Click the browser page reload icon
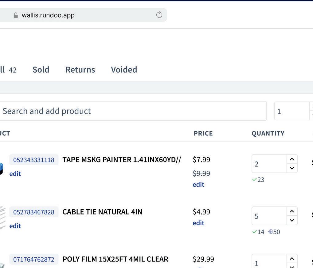This screenshot has width=313, height=268. coord(159,15)
